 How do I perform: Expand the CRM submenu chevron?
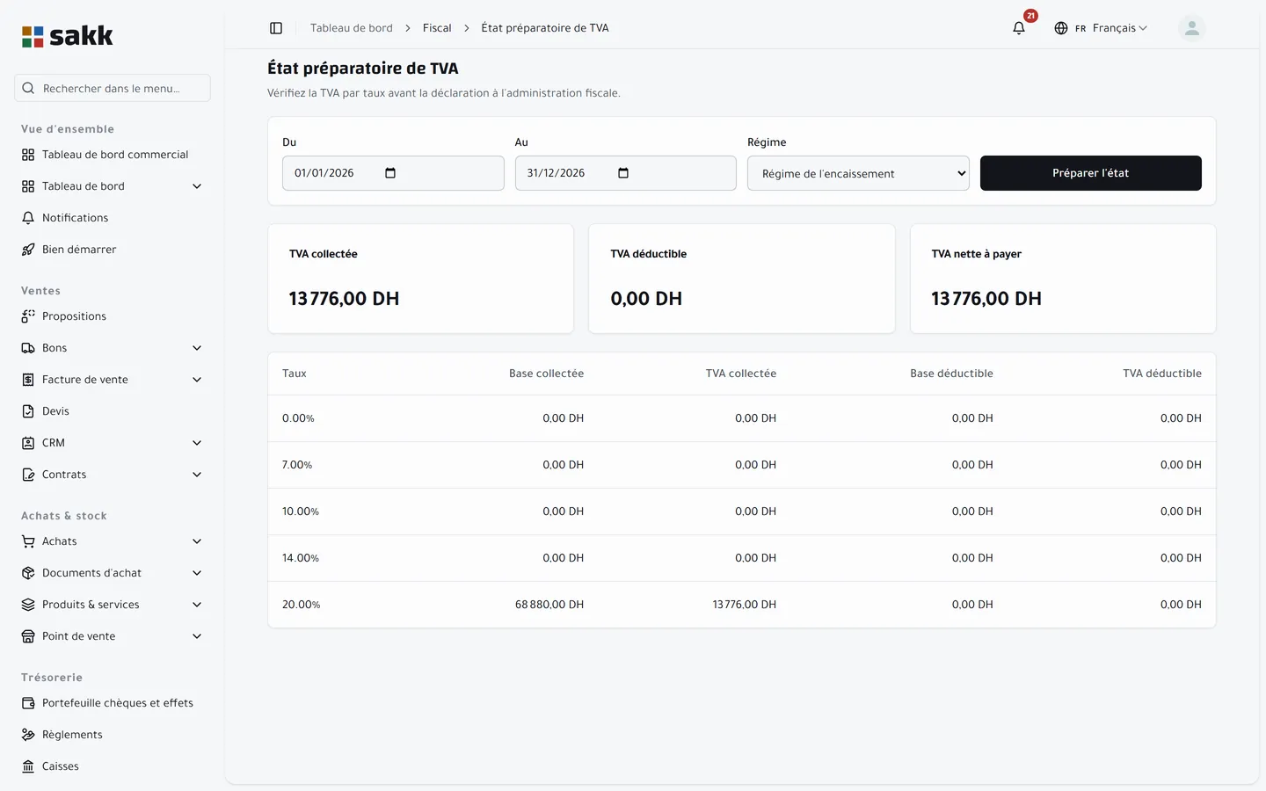click(x=197, y=443)
